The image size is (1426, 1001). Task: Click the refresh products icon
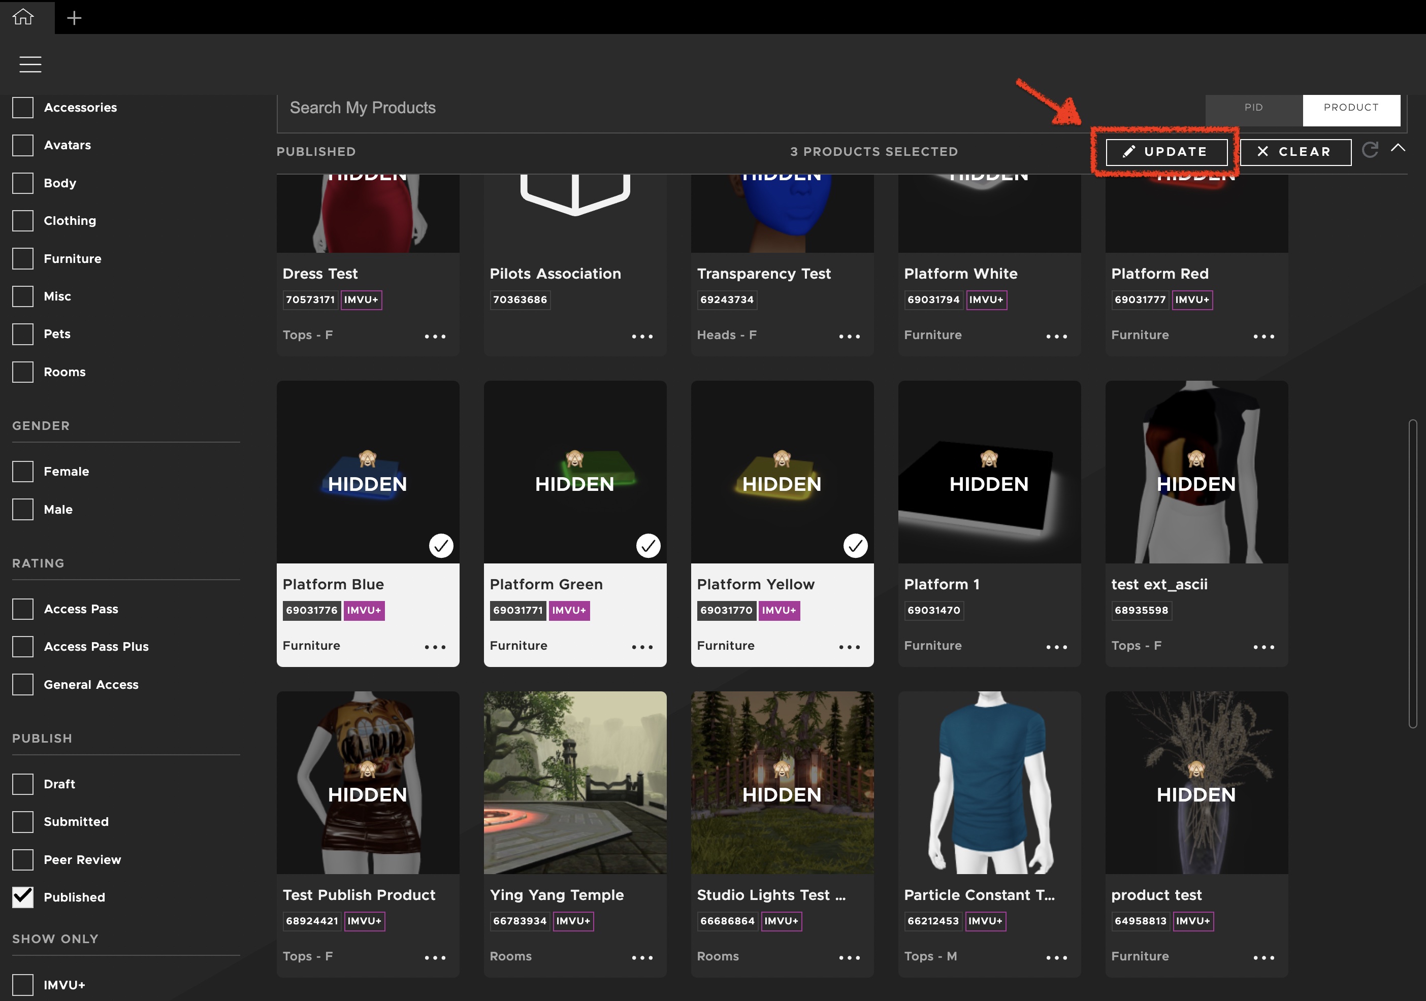pyautogui.click(x=1370, y=150)
